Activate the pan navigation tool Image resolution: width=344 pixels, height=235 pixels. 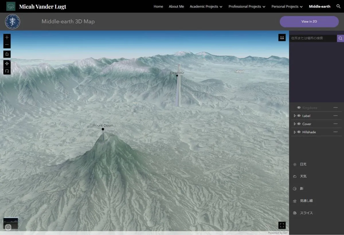pyautogui.click(x=7, y=64)
